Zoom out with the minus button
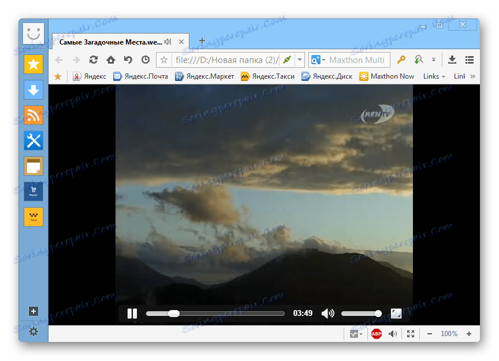Screen dimensions: 499x361 tap(429, 334)
